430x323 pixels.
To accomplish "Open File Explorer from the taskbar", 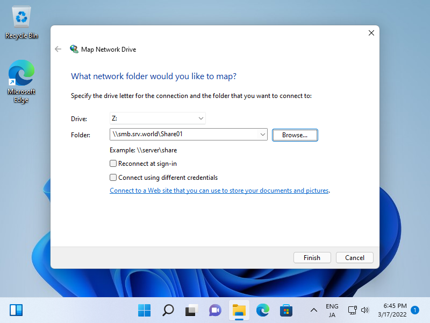I will point(239,310).
